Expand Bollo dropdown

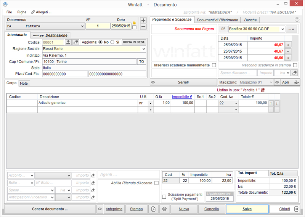(32, 183)
